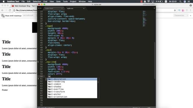Viewport: 193px width, 108px height.
Task: Place cursor on .logo selector line
Action: (49, 26)
